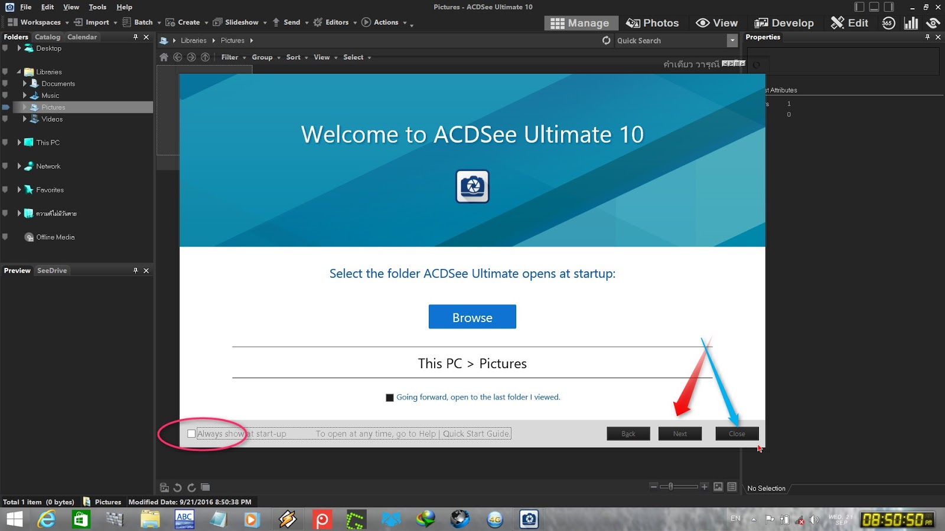Pin the Preview pane with pushpin icon
Screen dimensions: 945x531
pos(135,270)
